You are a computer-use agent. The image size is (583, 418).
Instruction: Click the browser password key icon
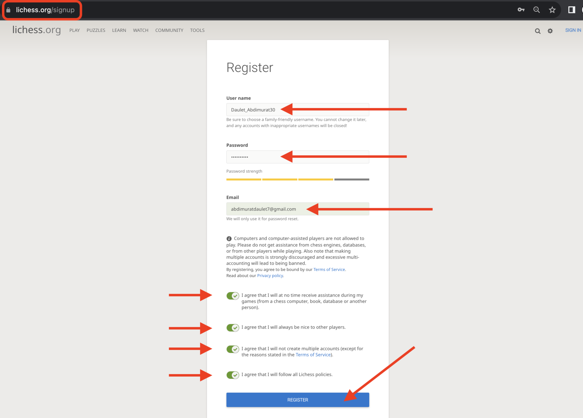click(521, 10)
